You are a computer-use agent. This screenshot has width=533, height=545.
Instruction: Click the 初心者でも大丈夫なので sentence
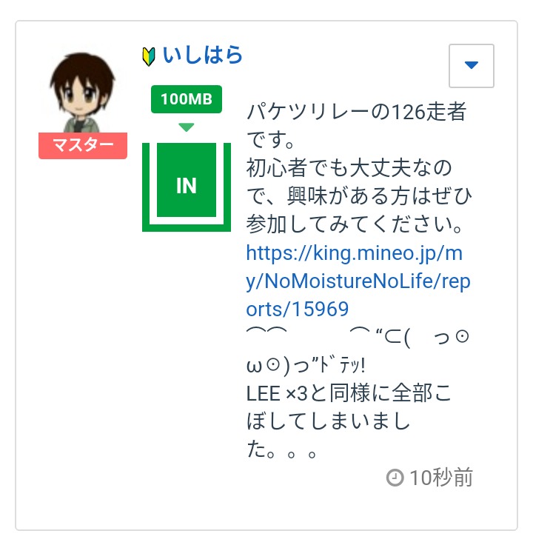tap(349, 168)
